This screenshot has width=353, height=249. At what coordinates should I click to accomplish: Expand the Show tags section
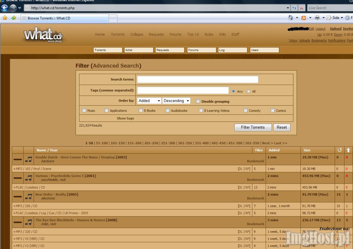click(125, 118)
